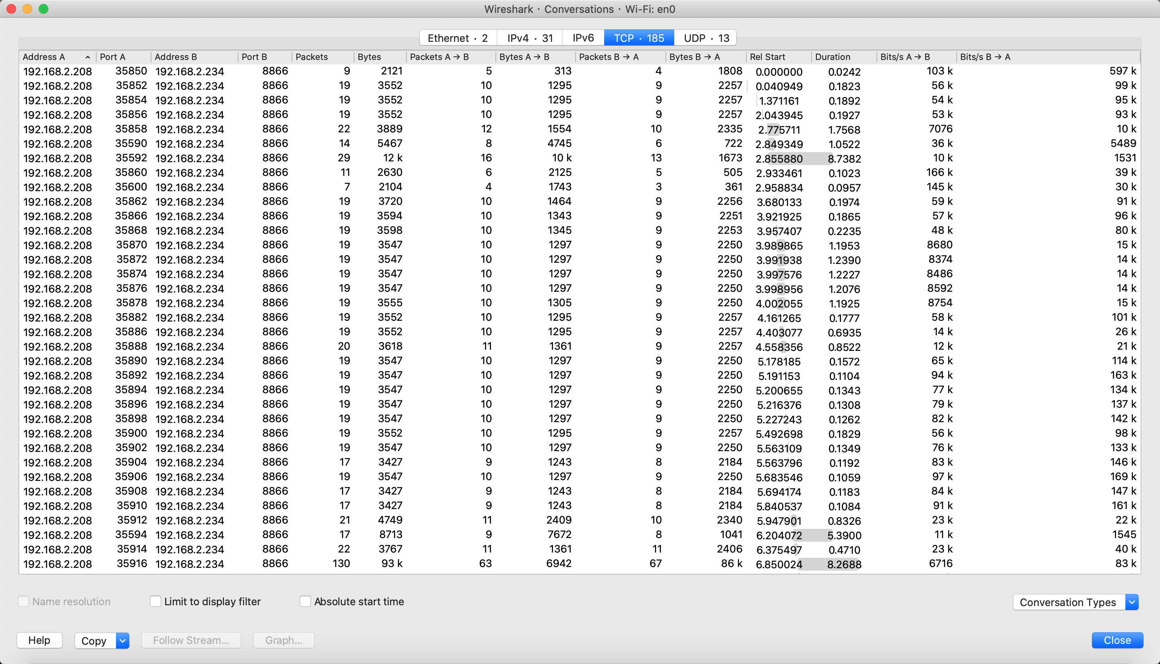Enable the Name resolution checkbox
The image size is (1160, 664).
point(23,602)
